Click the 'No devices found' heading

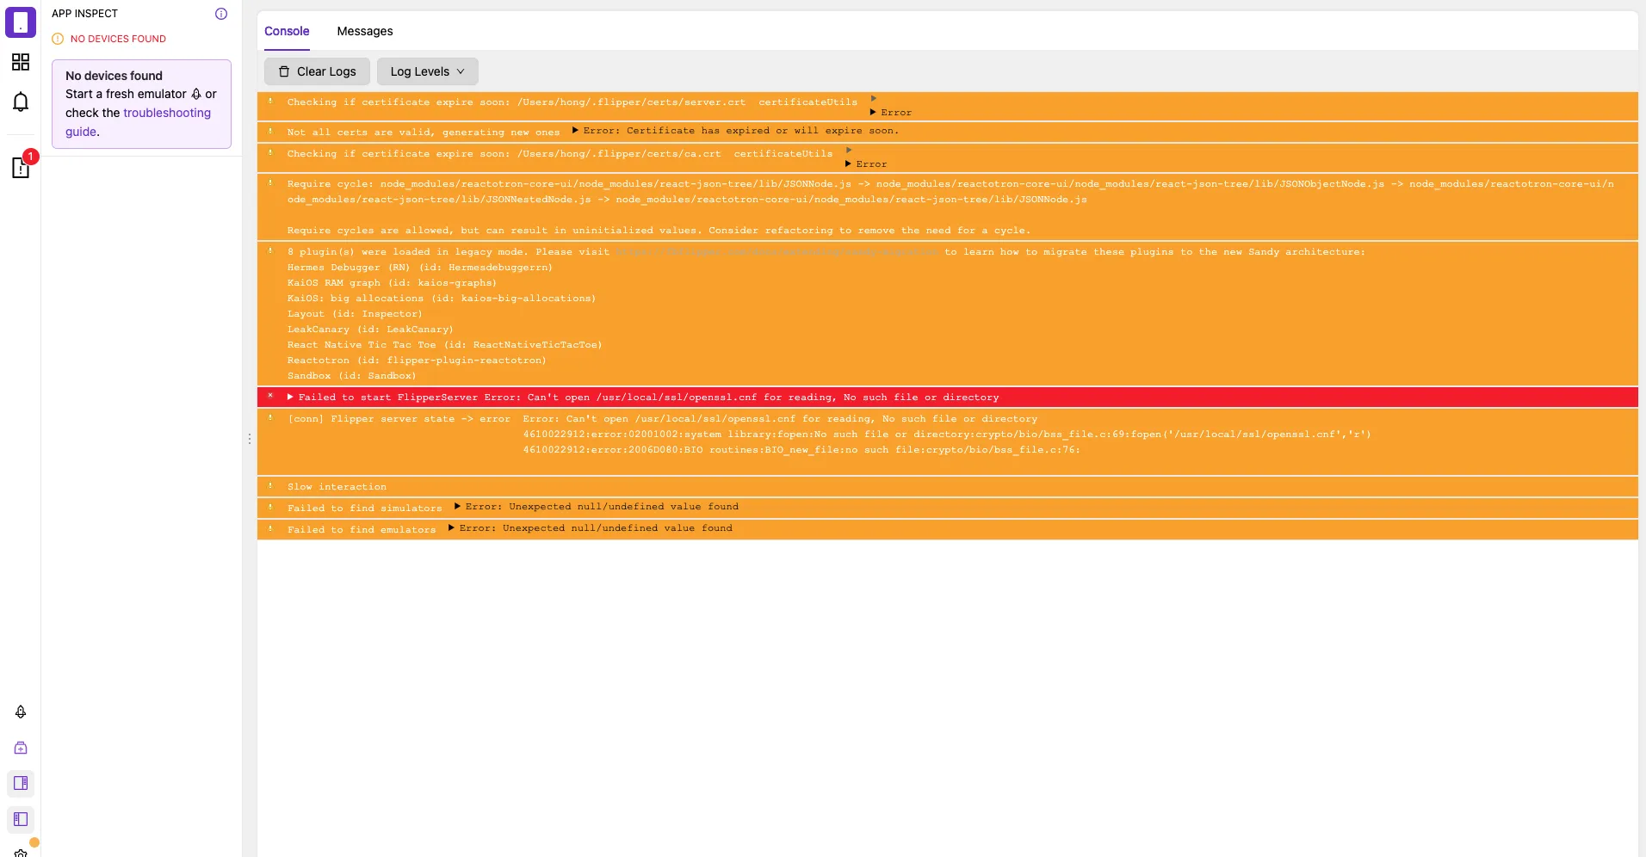point(114,76)
